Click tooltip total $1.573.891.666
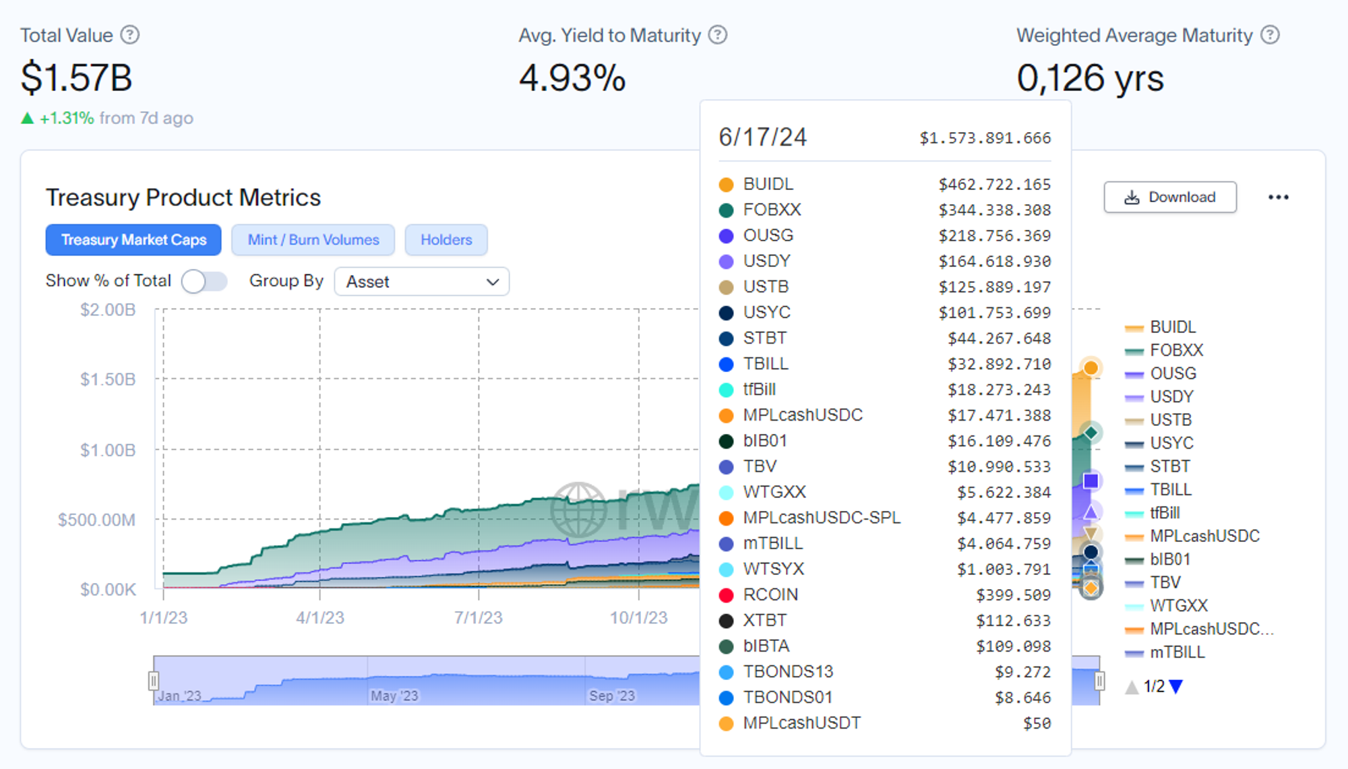 click(x=985, y=138)
